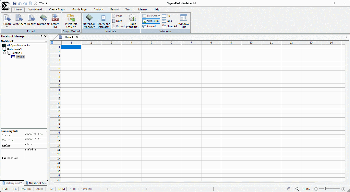This screenshot has width=350, height=192.
Task: Open the Window List
Action: [x=184, y=21]
